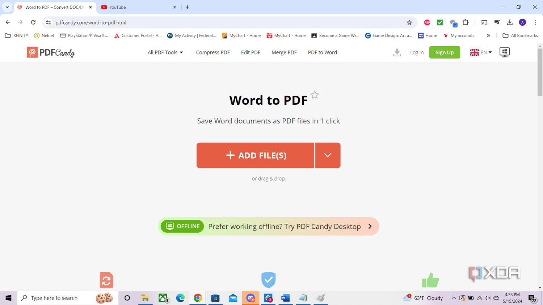Open the Windows Start menu

(x=8, y=298)
